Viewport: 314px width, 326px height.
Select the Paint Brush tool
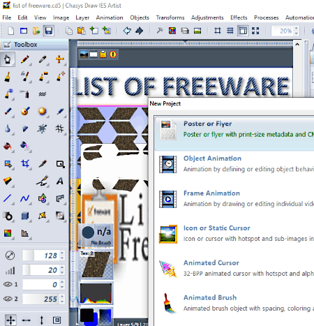(8, 77)
